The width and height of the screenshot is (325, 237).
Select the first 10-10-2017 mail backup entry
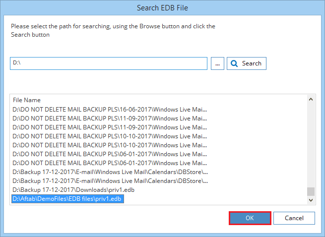(110, 136)
